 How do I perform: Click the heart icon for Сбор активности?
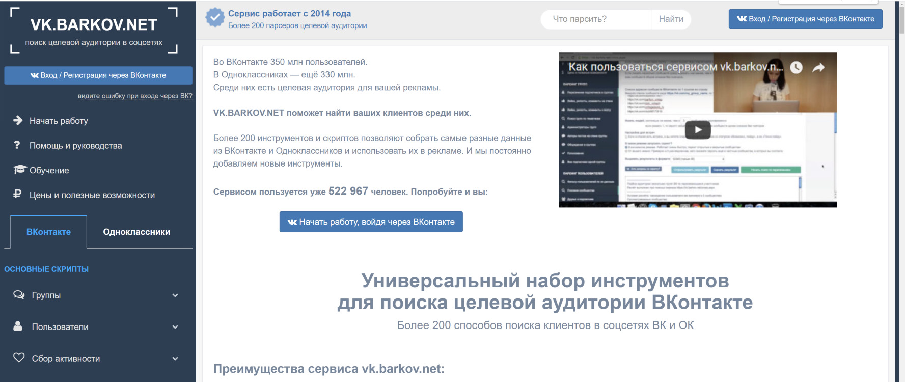[19, 358]
